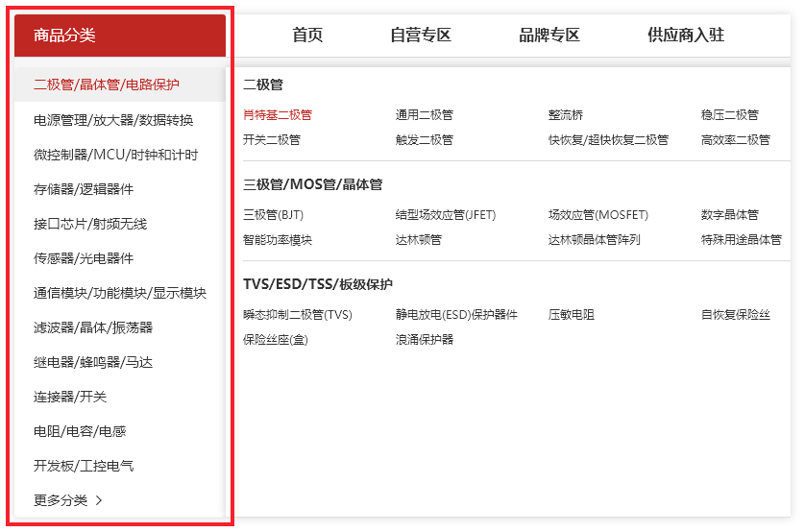
Task: Open 场效应管(MOSFET) link
Action: coord(598,215)
